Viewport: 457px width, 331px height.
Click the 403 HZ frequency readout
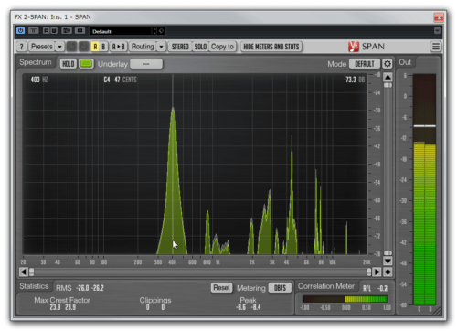[39, 80]
